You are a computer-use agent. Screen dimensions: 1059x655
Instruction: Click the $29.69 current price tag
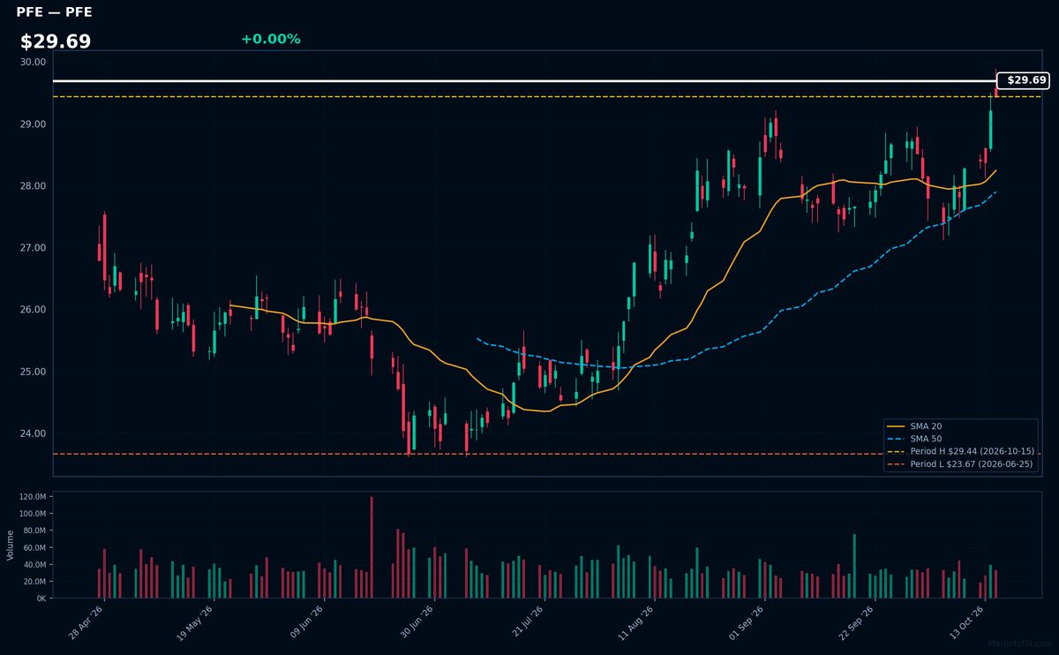coord(1023,80)
